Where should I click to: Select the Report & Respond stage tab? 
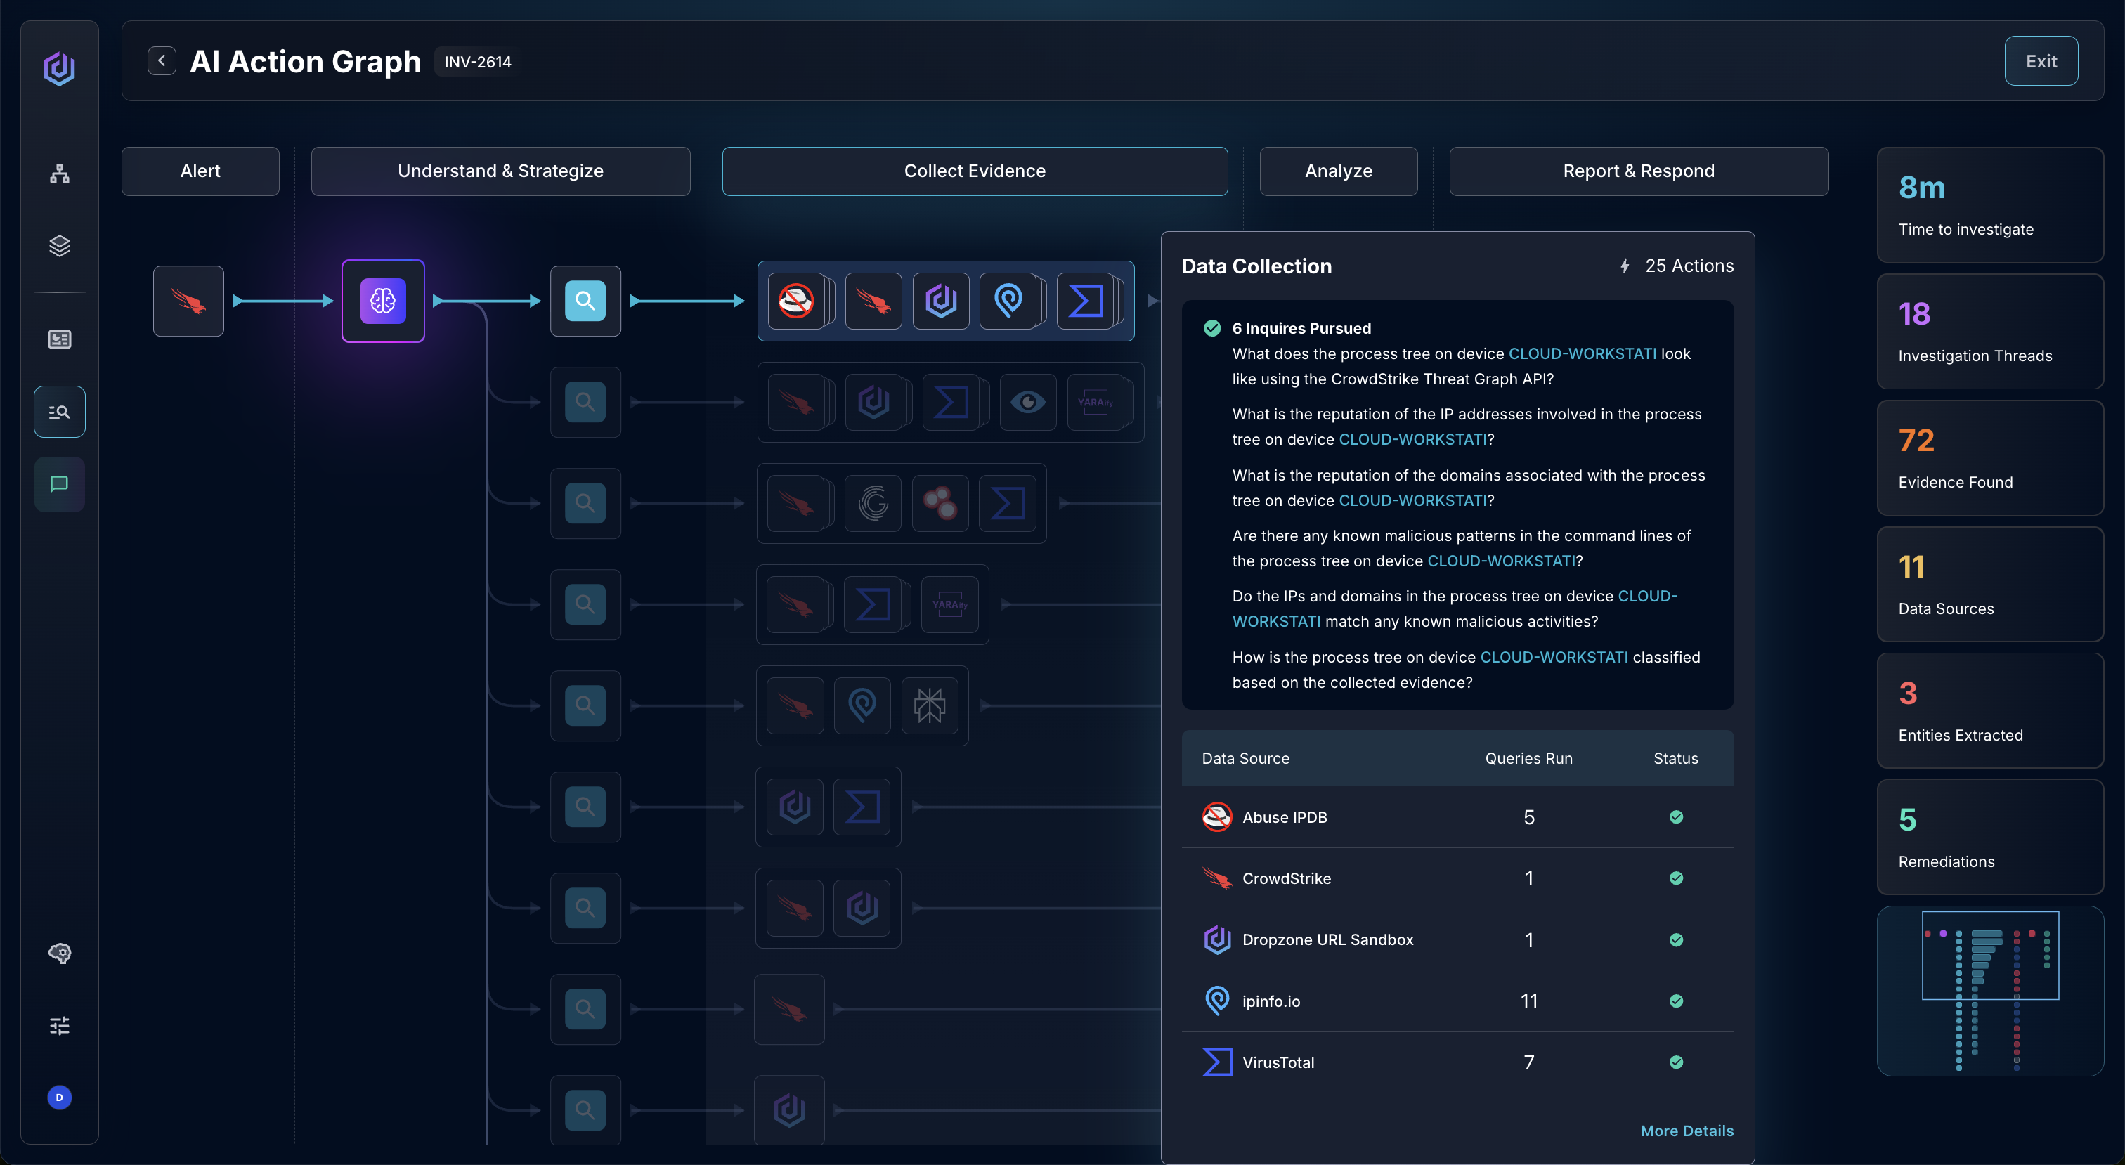tap(1638, 171)
